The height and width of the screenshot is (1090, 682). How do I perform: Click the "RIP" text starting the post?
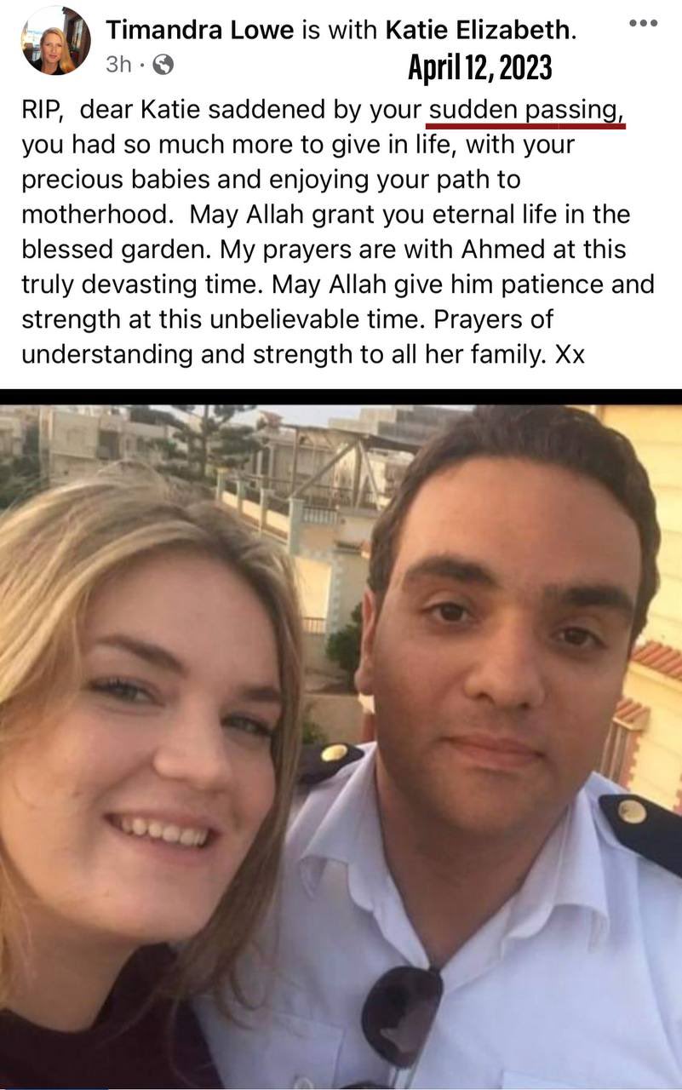point(40,110)
